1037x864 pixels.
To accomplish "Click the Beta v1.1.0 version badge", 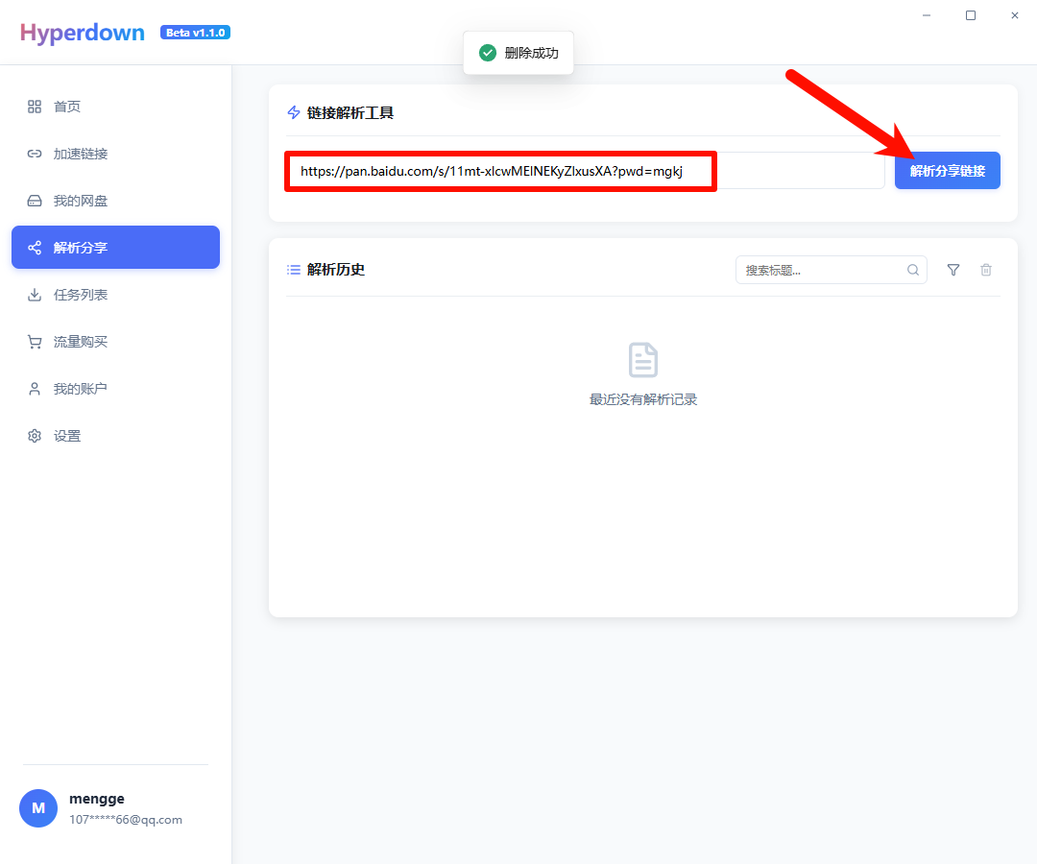I will pos(195,33).
